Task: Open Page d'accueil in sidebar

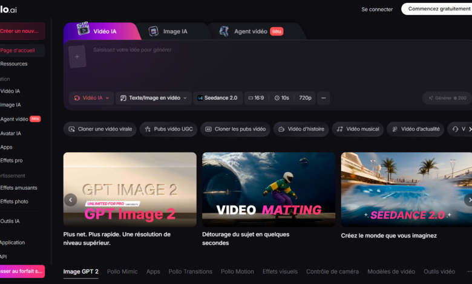Action: click(x=22, y=51)
